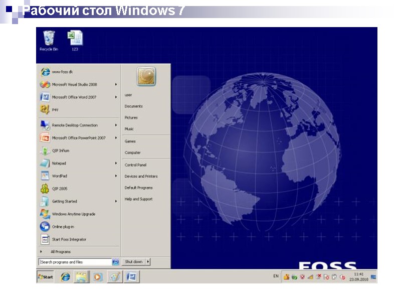Open Windows Media Player from the taskbar
The image size is (401, 301).
click(97, 276)
